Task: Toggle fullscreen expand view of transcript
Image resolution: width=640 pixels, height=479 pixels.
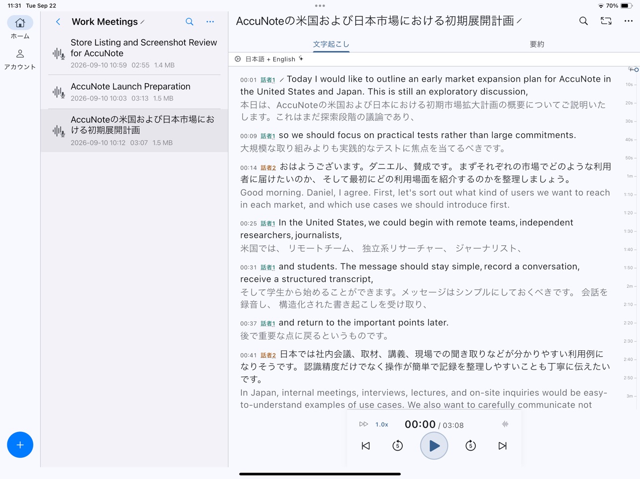Action: pos(606,21)
